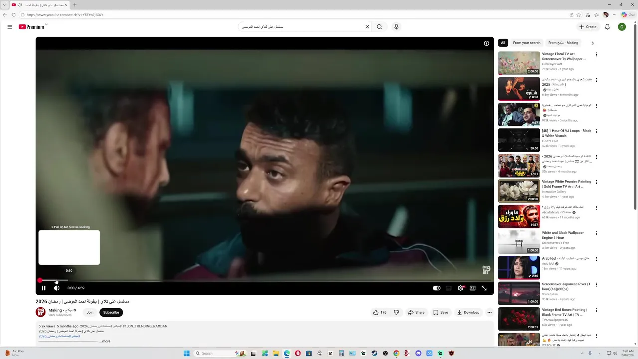This screenshot has width=638, height=359.
Task: Open the Create button
Action: pos(588,27)
